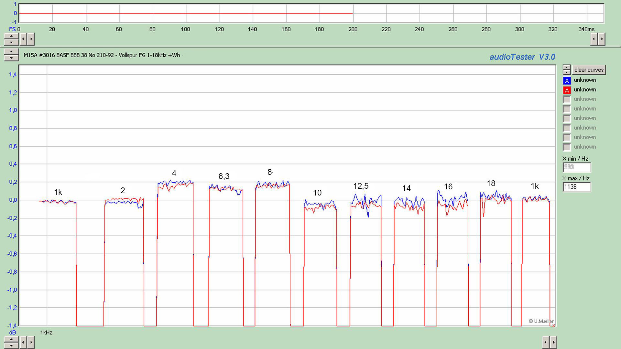Click the X max / Hz field
The width and height of the screenshot is (621, 349).
[x=577, y=187]
